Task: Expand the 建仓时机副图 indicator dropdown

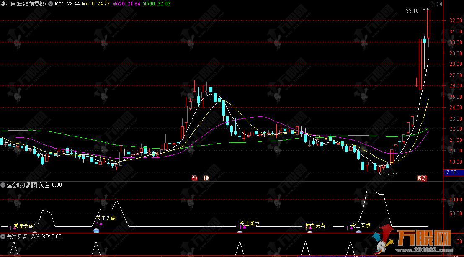Action: pos(3,185)
